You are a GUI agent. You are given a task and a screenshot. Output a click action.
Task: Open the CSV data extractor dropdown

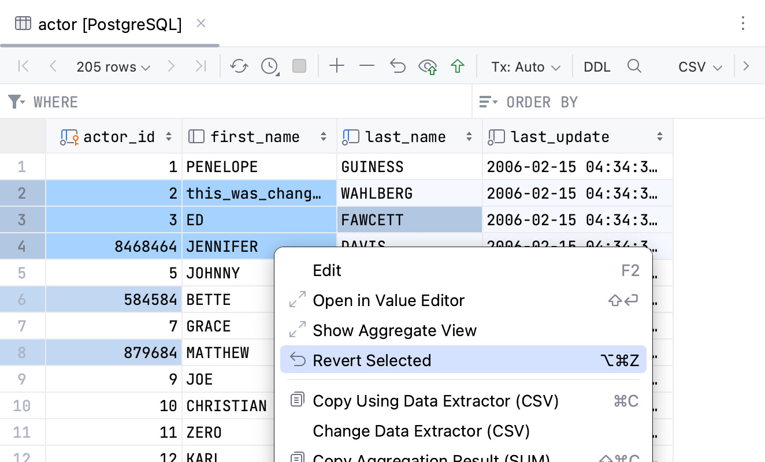700,67
